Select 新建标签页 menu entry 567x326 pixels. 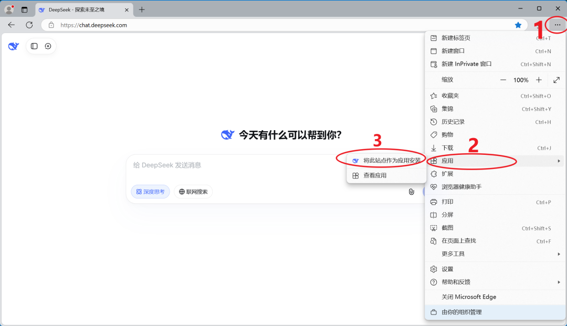(x=495, y=38)
